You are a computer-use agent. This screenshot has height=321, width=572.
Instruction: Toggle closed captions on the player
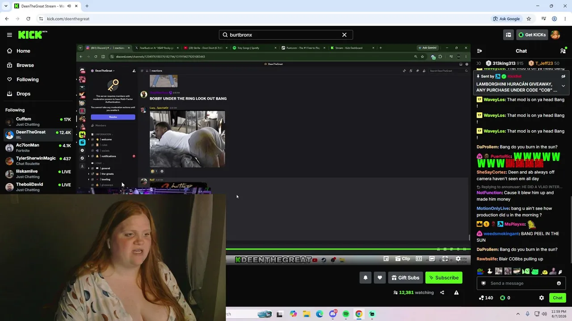pos(419,259)
